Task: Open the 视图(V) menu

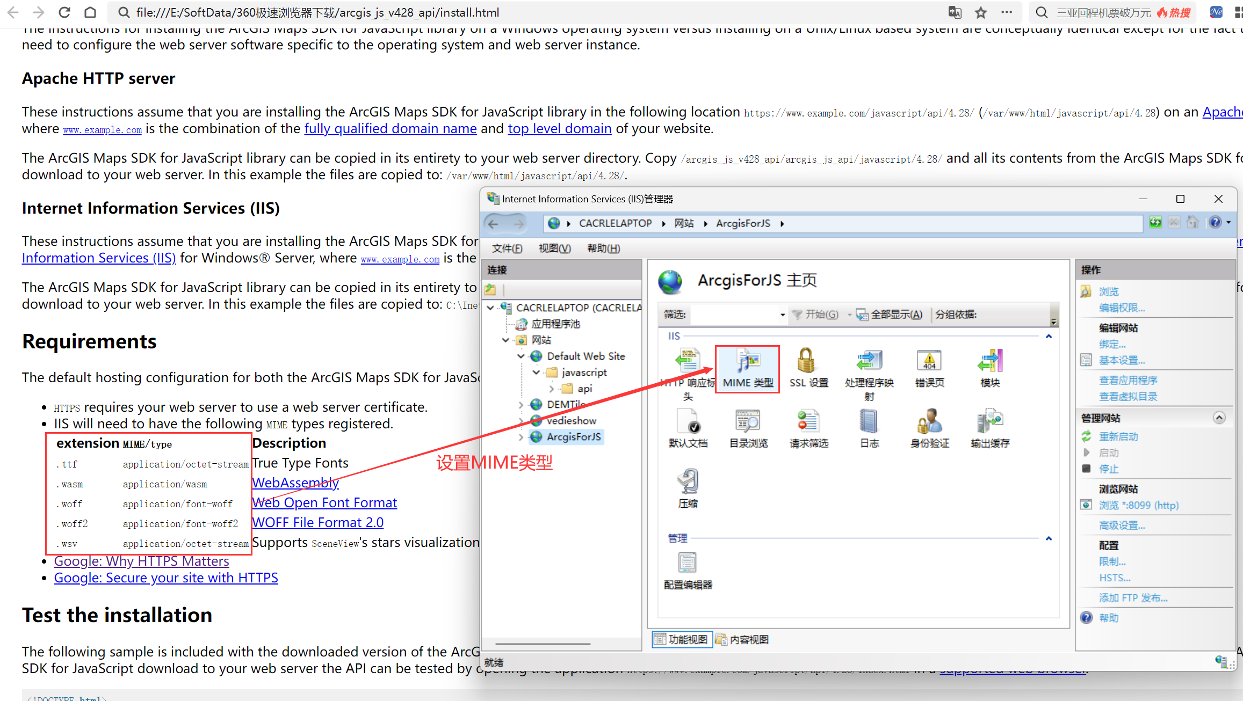Action: click(x=554, y=248)
